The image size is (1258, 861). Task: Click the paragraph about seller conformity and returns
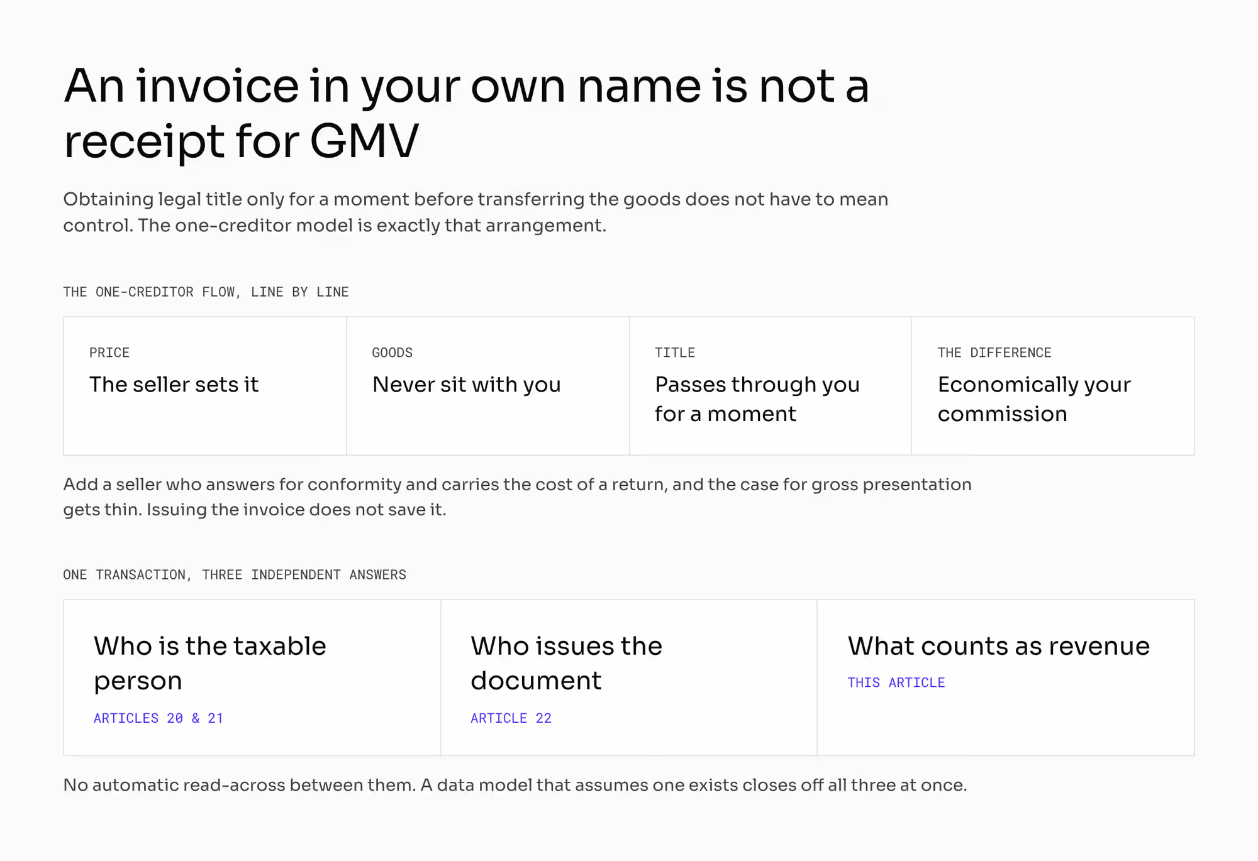(x=517, y=496)
